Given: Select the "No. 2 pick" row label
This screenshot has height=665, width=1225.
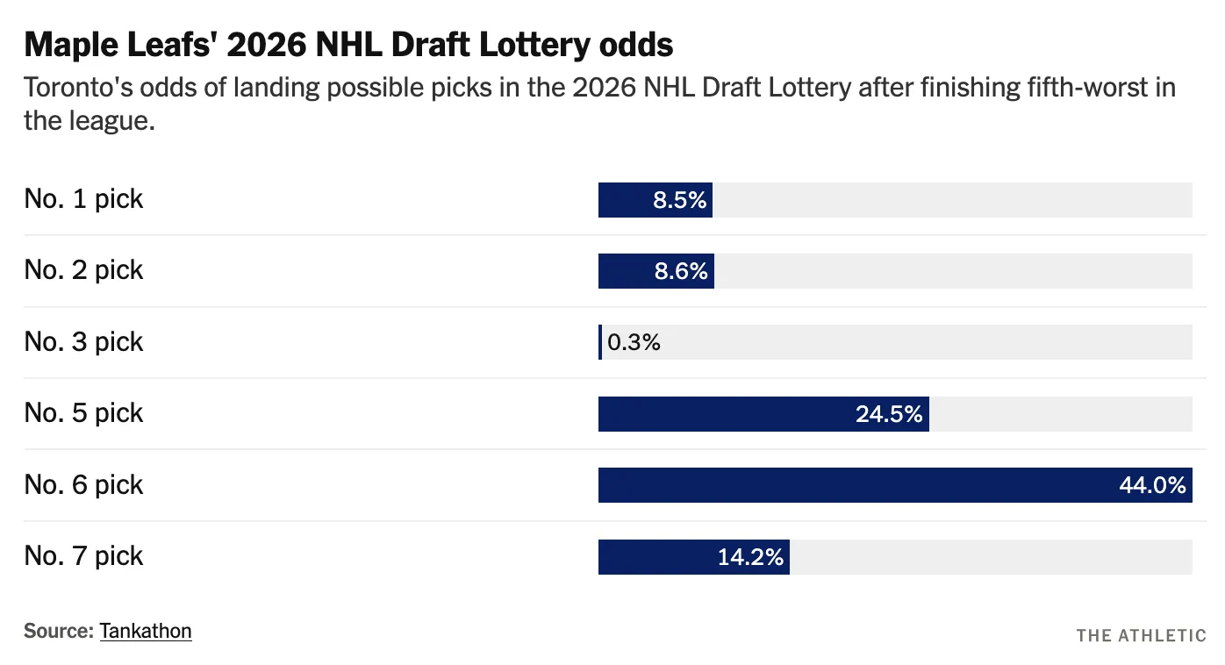Looking at the screenshot, I should pos(83,270).
